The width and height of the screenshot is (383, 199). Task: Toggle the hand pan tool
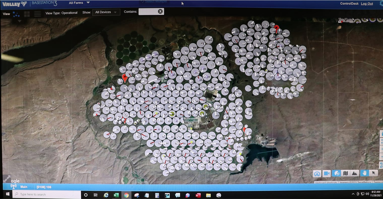[x=364, y=173]
